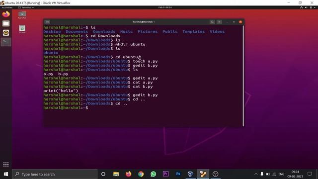318x179 pixels.
Task: Click the Videos directory name in terminal
Action: point(217,32)
